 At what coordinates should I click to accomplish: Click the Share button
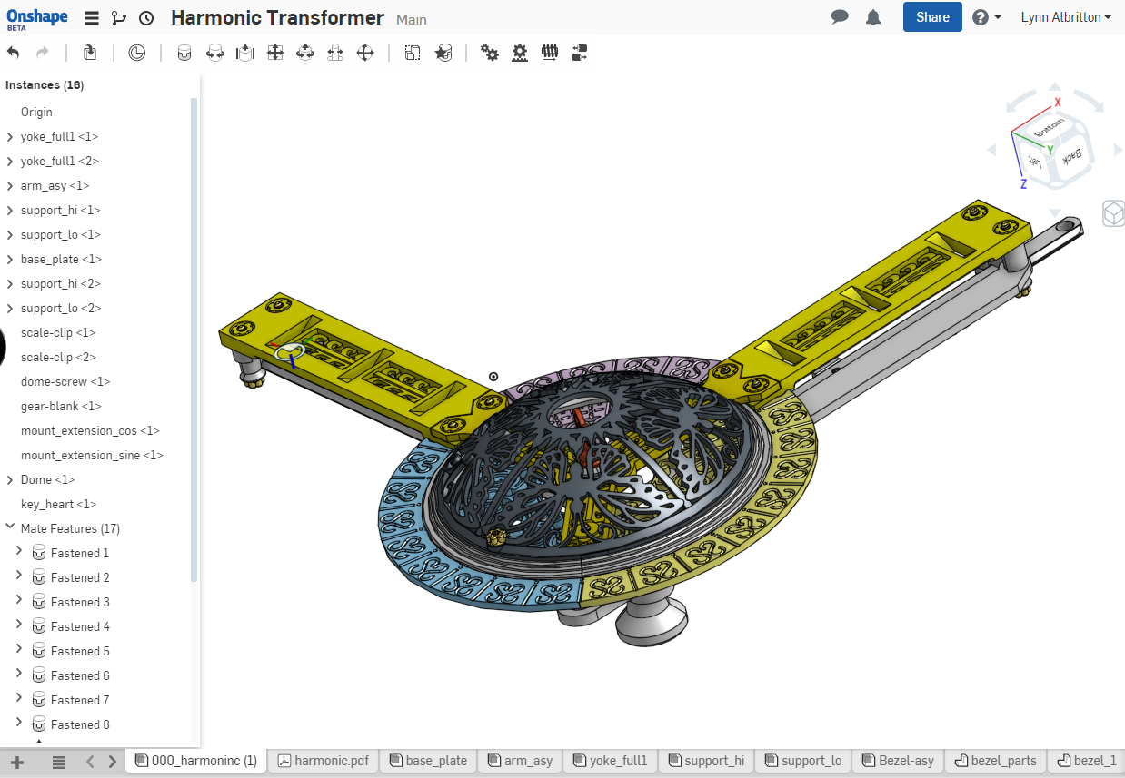[932, 16]
